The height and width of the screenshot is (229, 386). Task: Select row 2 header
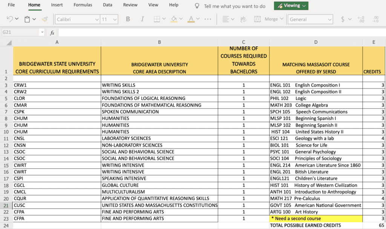tap(6, 79)
